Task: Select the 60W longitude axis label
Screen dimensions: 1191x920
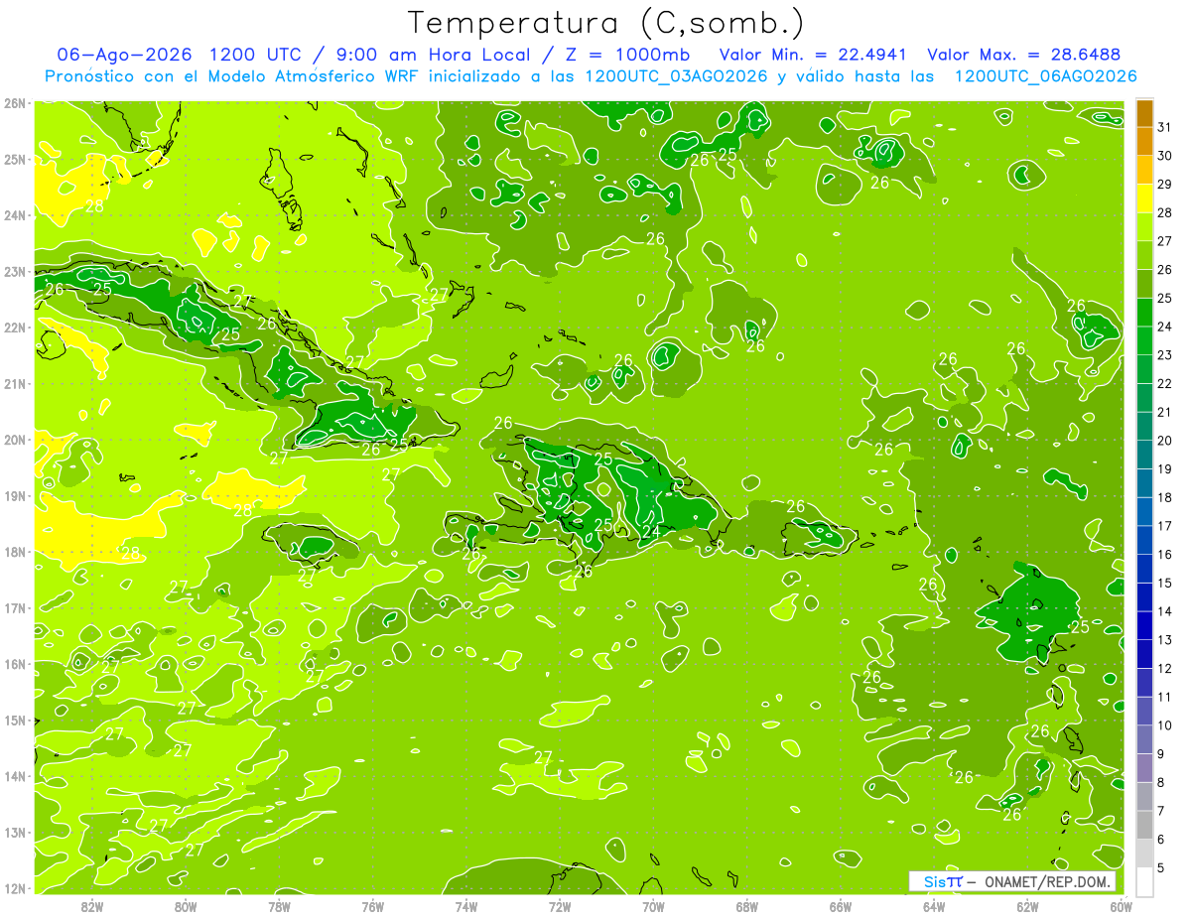Action: click(1120, 905)
